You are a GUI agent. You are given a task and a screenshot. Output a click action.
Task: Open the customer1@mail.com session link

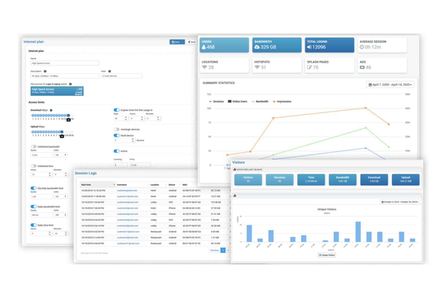[x=127, y=196]
